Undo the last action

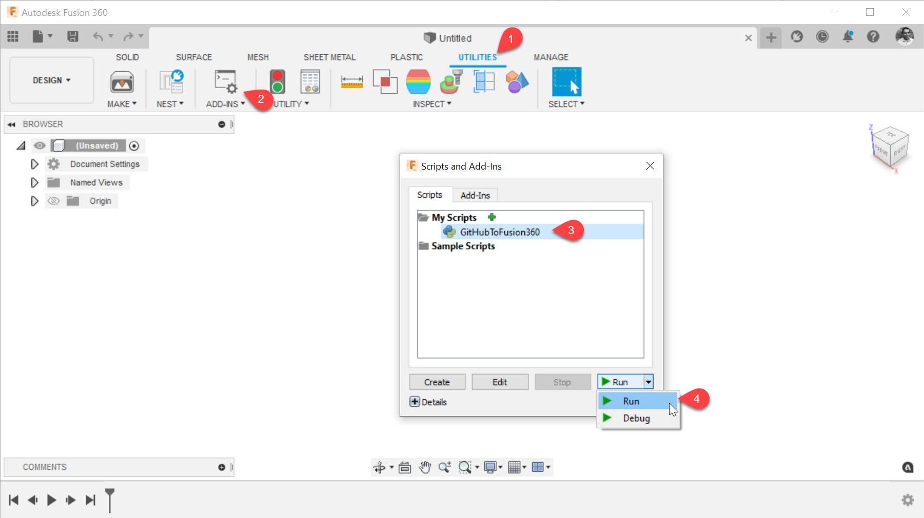pos(97,36)
